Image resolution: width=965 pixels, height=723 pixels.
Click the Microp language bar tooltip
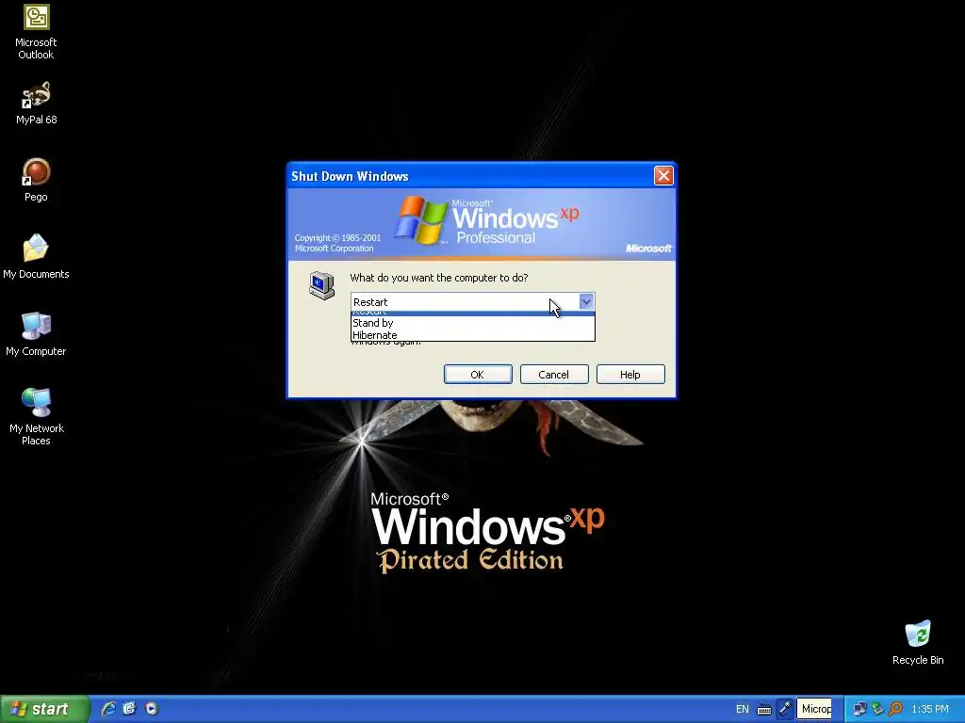(814, 709)
